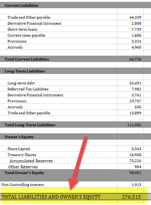Click the Deferrred Tax Liabilties value 7,982

130,89
